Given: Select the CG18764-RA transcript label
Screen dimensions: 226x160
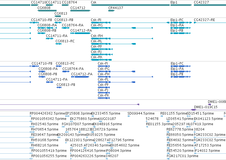Looking at the screenshot, I should click(73, 25).
